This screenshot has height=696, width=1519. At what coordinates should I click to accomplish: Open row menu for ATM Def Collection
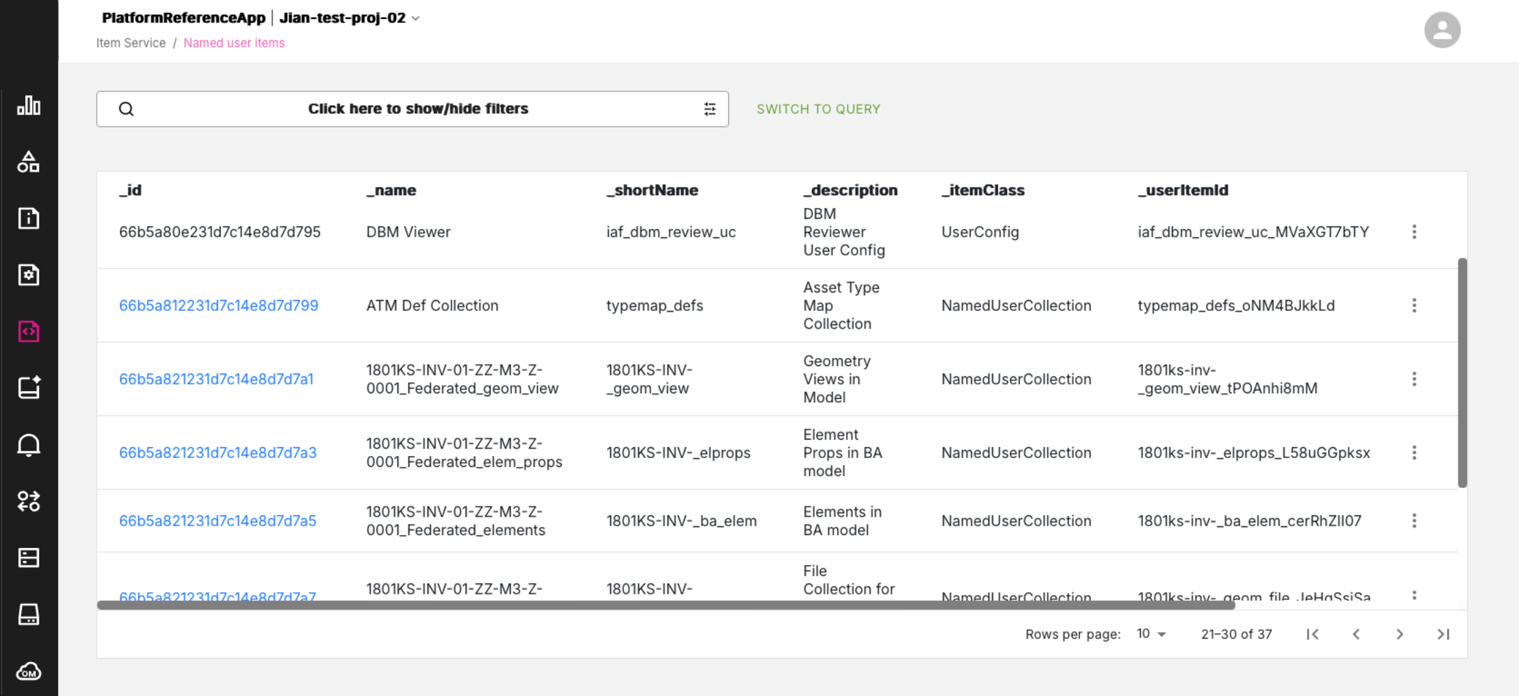[1414, 305]
